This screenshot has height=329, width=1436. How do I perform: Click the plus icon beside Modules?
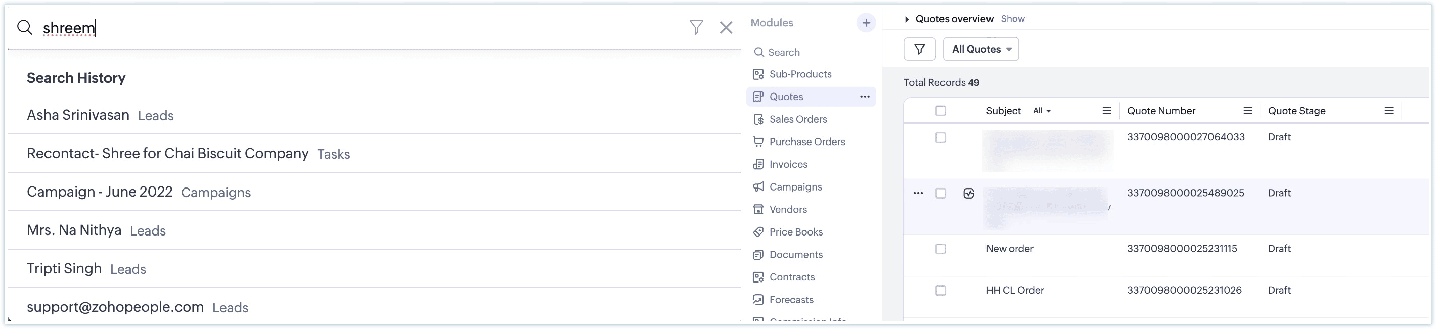[x=866, y=23]
